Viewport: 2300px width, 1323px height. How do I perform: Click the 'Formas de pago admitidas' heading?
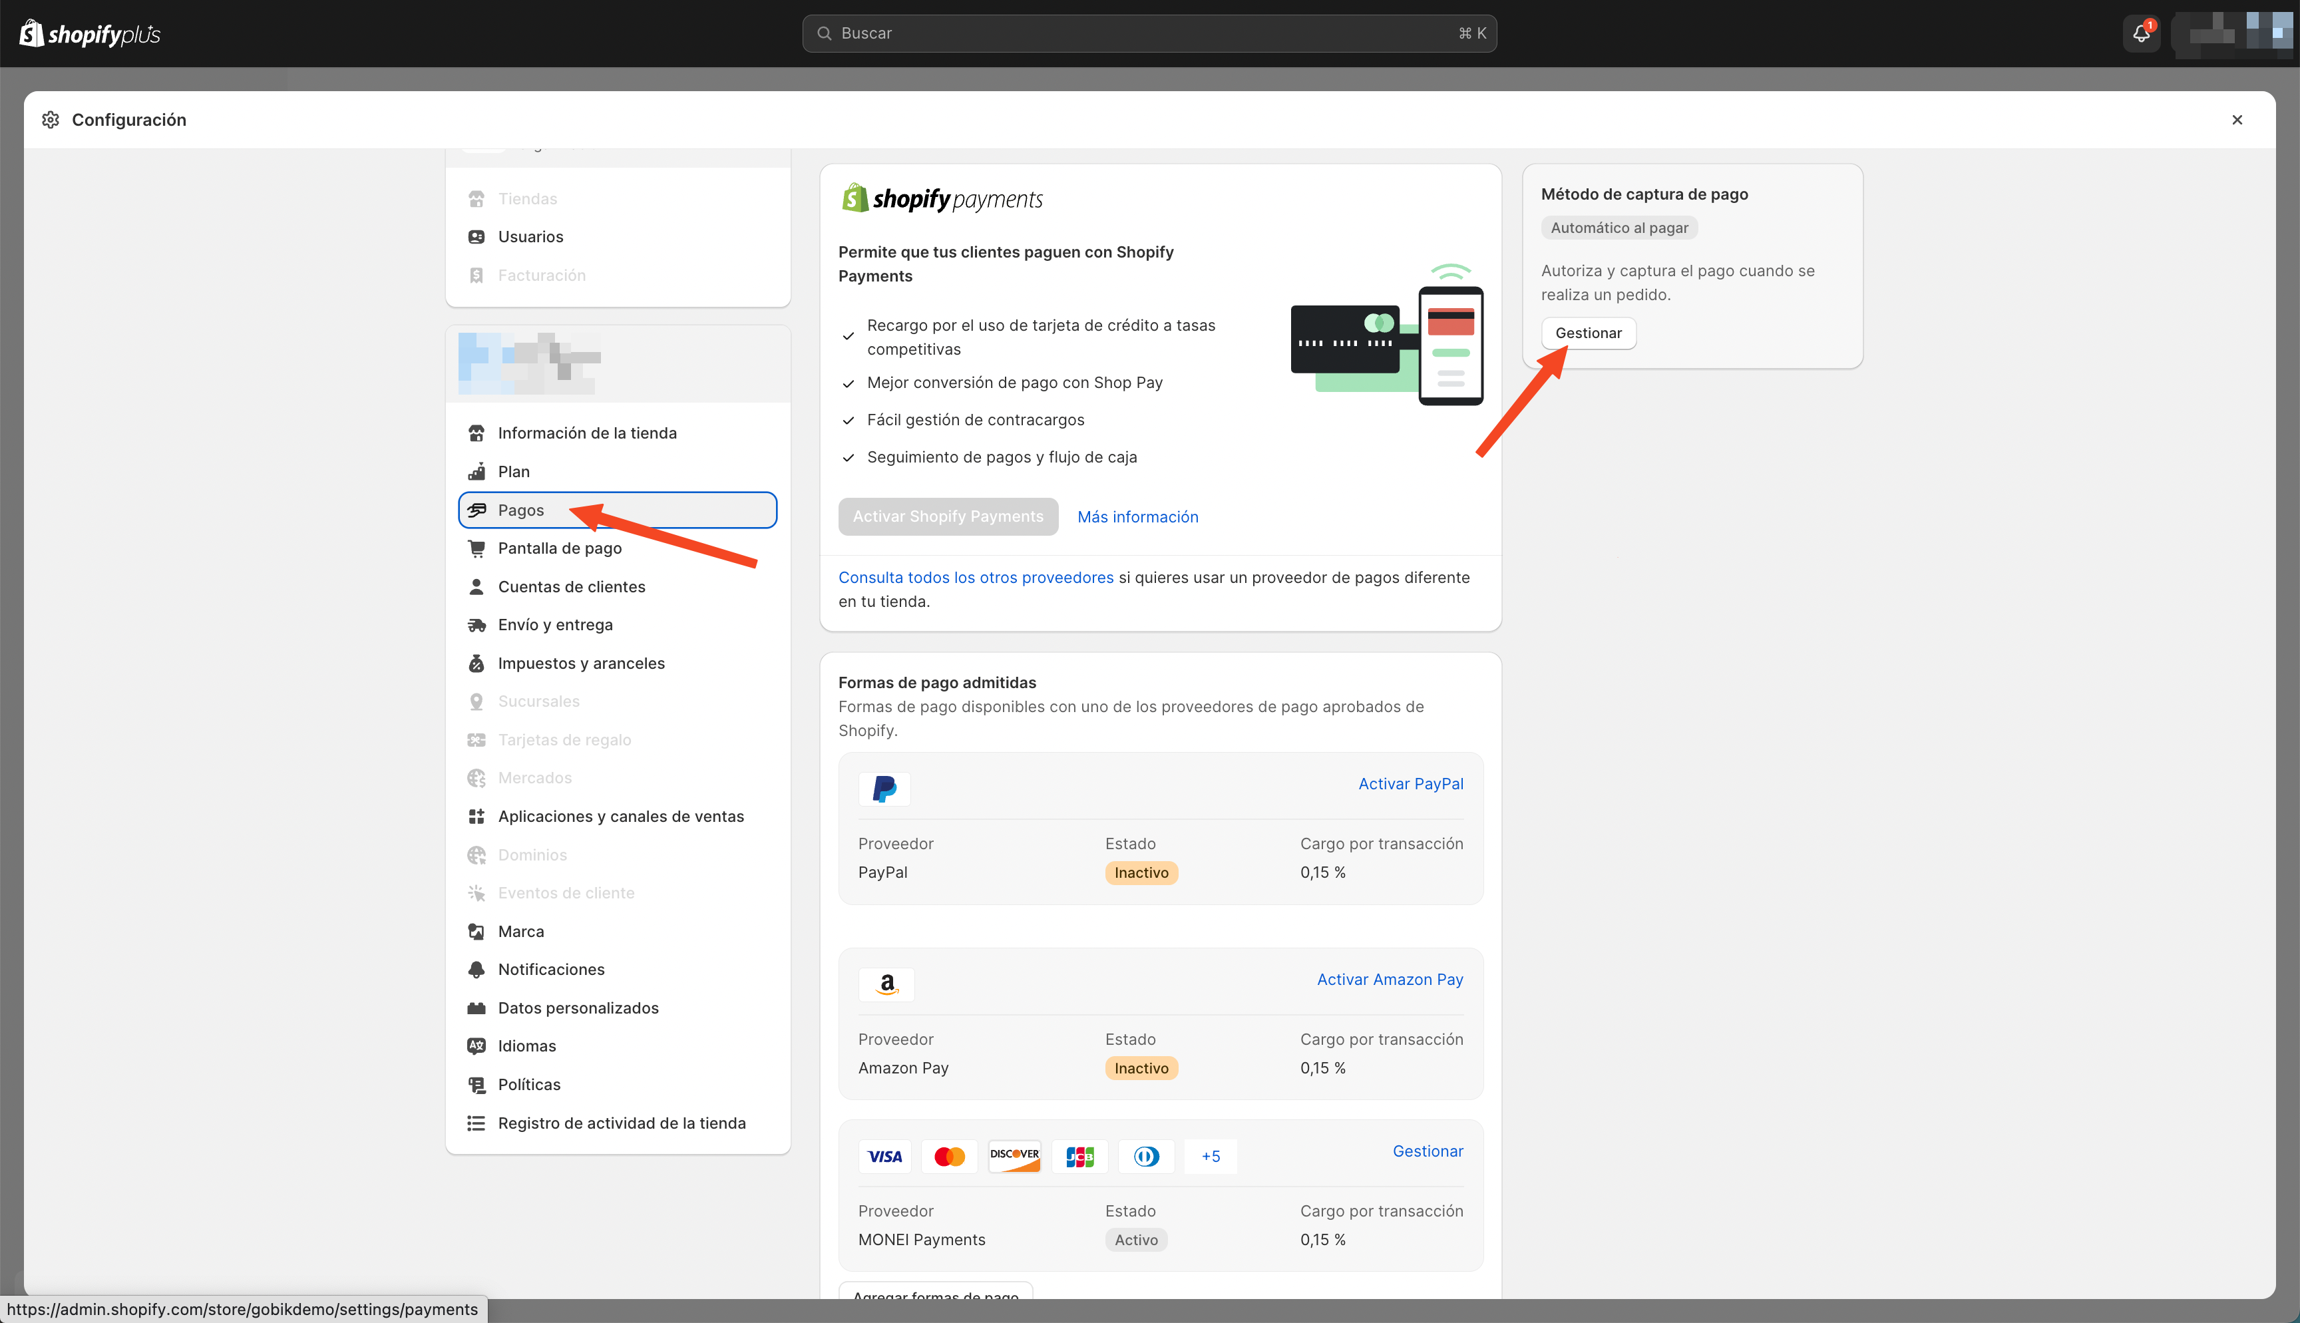(936, 682)
